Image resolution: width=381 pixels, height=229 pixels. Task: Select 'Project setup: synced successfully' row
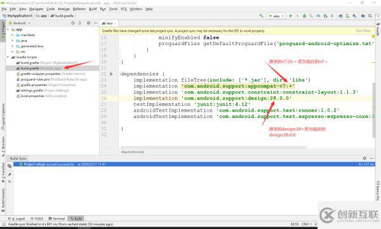pyautogui.click(x=194, y=164)
